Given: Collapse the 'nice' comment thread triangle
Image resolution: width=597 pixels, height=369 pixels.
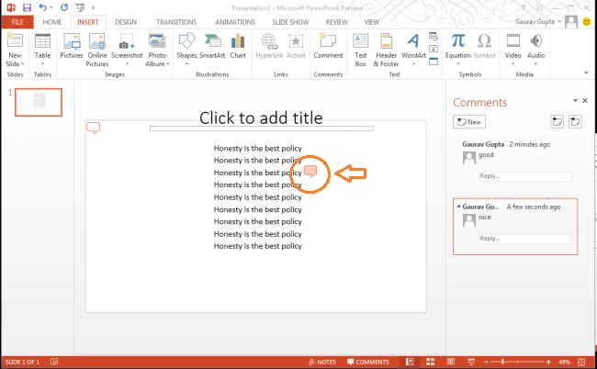Looking at the screenshot, I should pyautogui.click(x=458, y=207).
